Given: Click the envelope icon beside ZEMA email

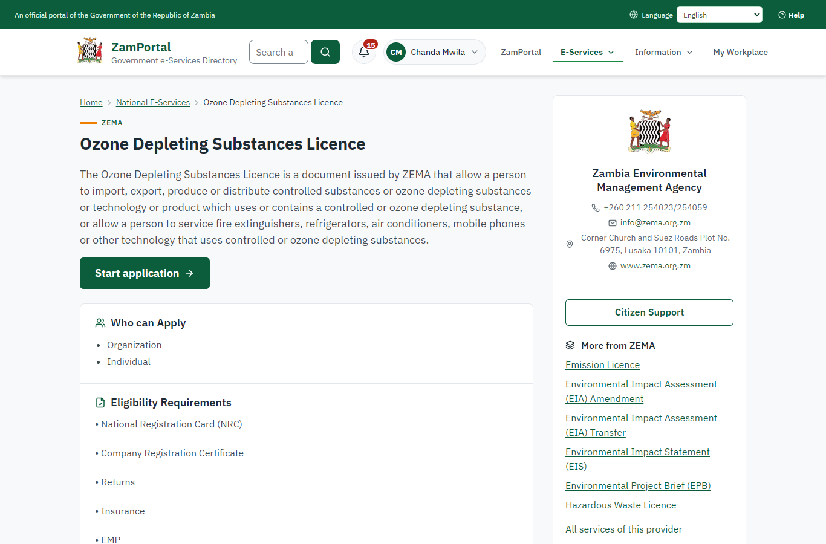Looking at the screenshot, I should [613, 222].
